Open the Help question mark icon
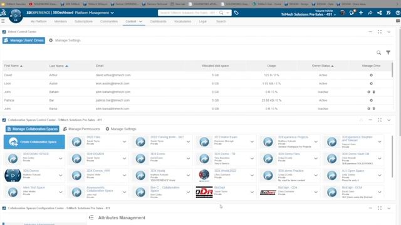 coord(398,12)
